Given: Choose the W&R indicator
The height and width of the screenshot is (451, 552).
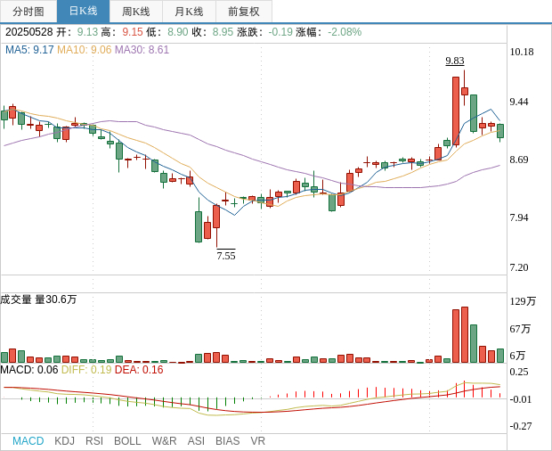Looking at the screenshot, I should 164,441.
